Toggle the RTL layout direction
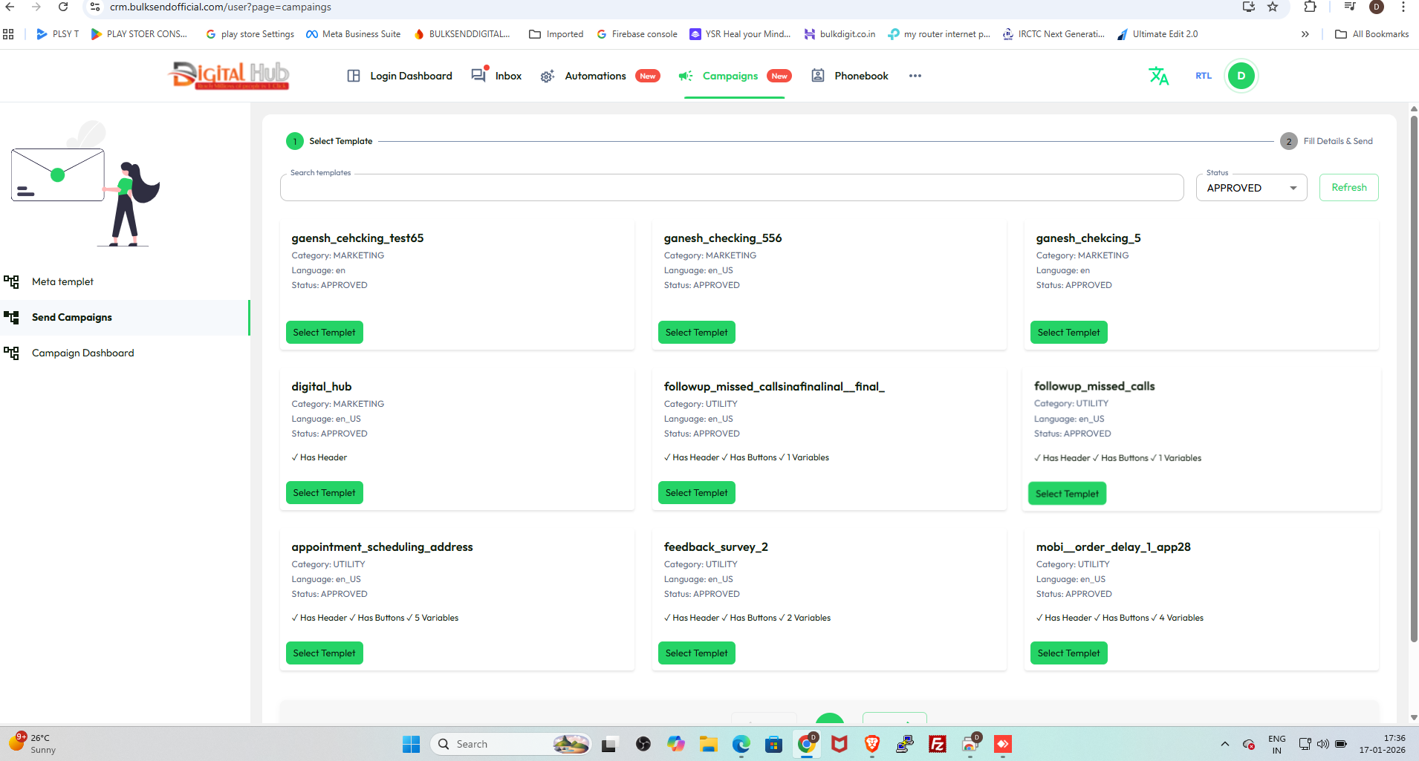The width and height of the screenshot is (1419, 761). click(1203, 76)
